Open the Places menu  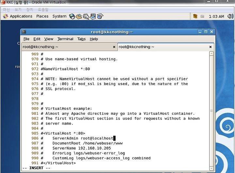coord(42,16)
